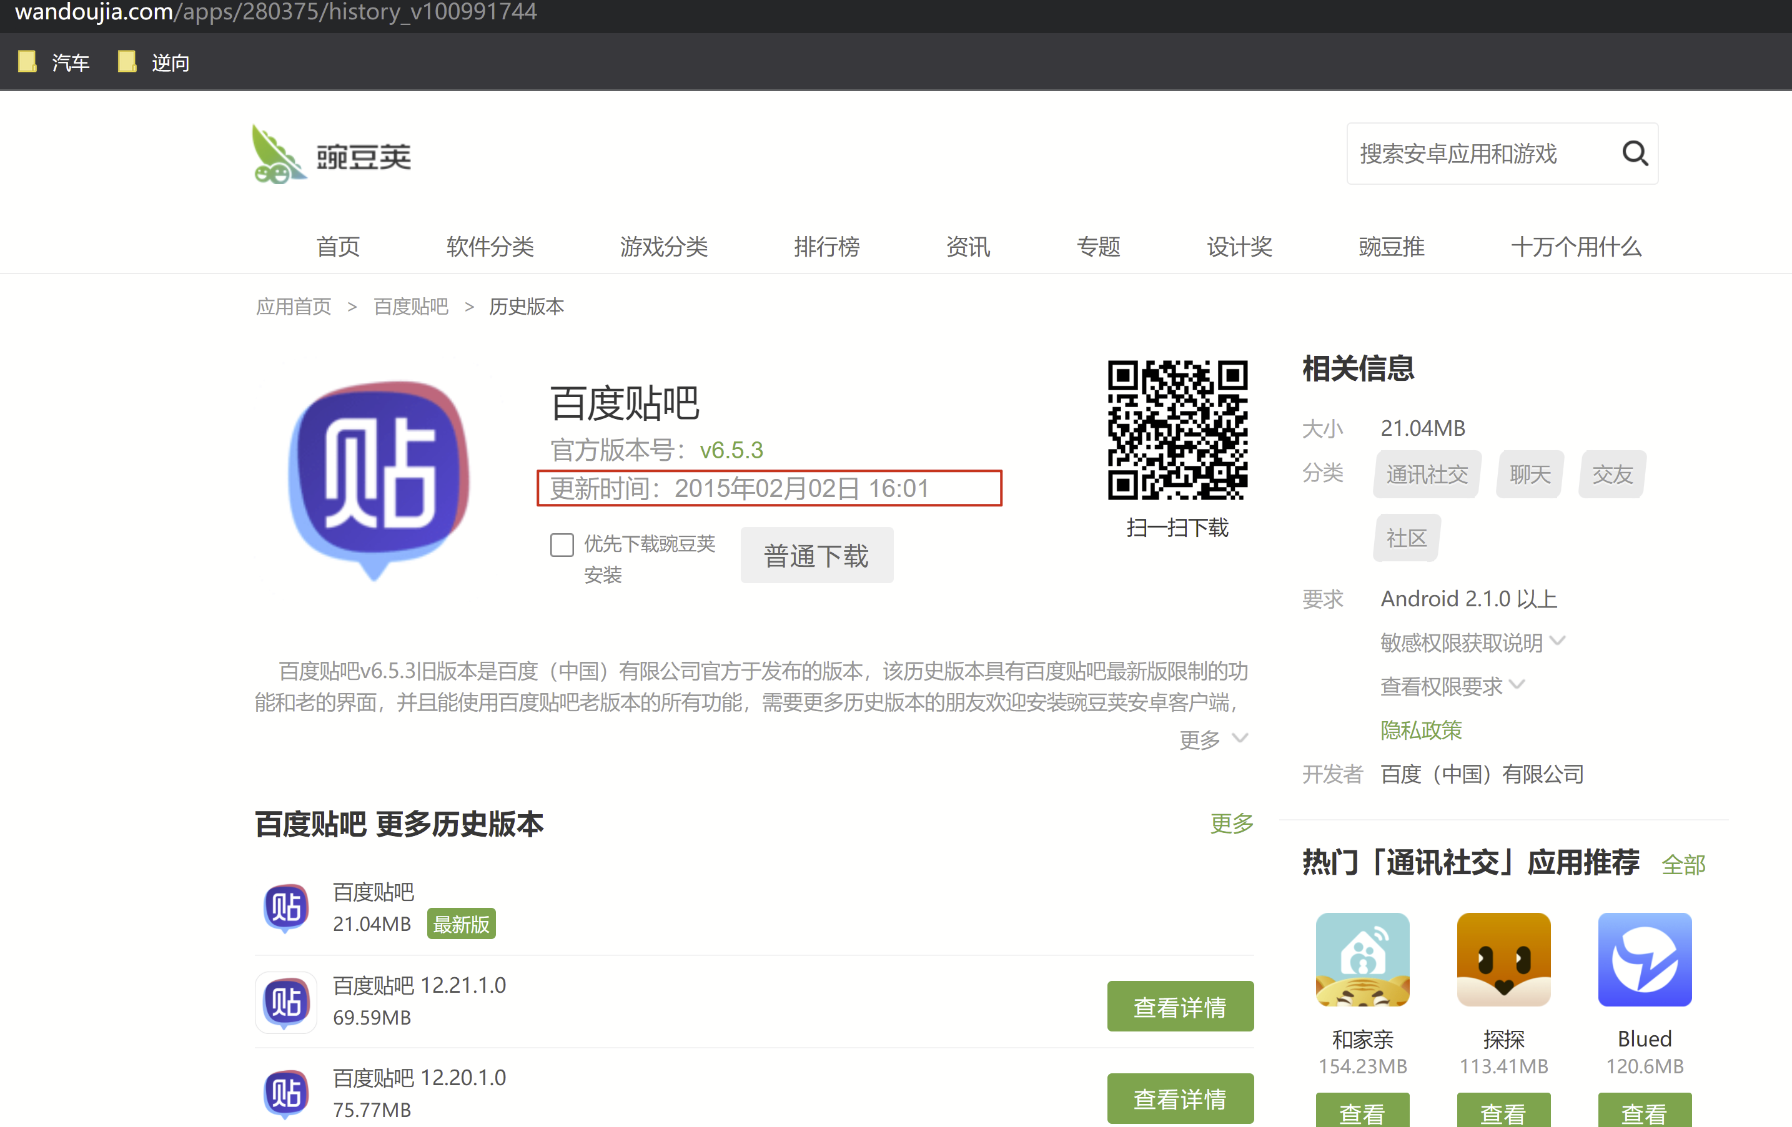Open the 专题 nav item

[1099, 246]
